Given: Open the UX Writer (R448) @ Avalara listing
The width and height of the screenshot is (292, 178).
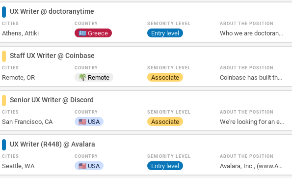Looking at the screenshot, I should pyautogui.click(x=53, y=144).
